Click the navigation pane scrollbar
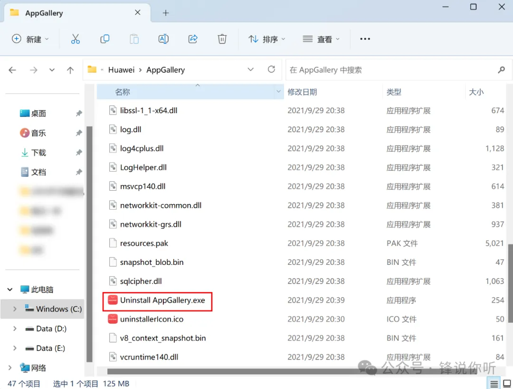 pyautogui.click(x=89, y=244)
